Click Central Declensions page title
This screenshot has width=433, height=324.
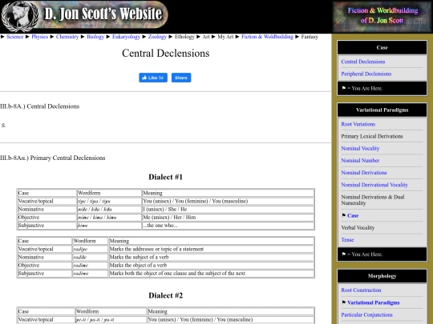[x=166, y=53]
